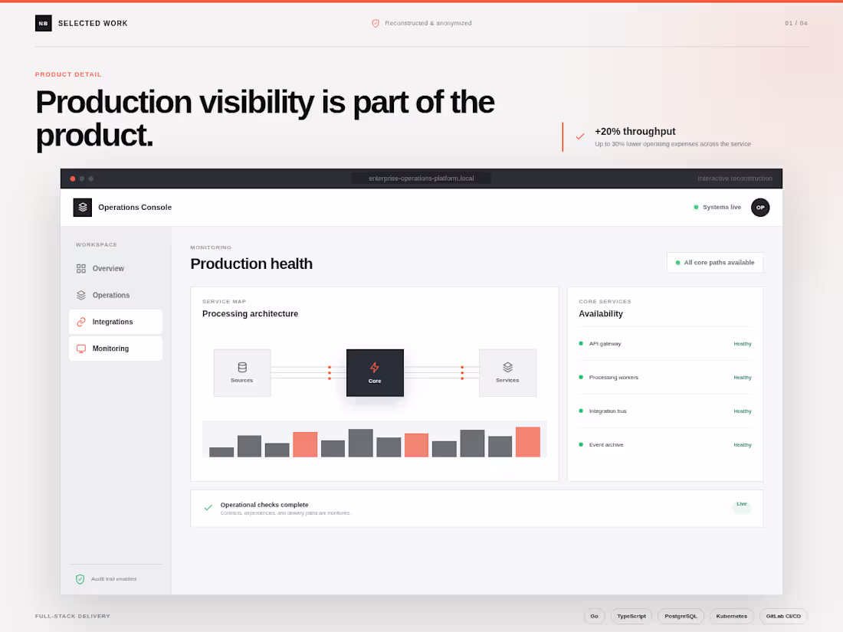Click the Systems live label
This screenshot has height=632, width=843.
click(x=721, y=208)
